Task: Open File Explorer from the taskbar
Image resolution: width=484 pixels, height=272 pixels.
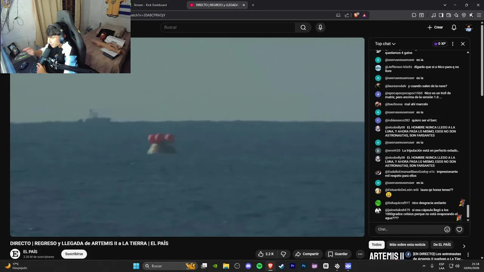Action: coord(226,266)
